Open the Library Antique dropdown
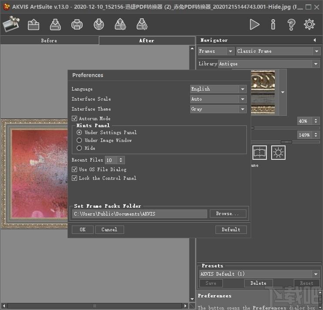 [269, 64]
